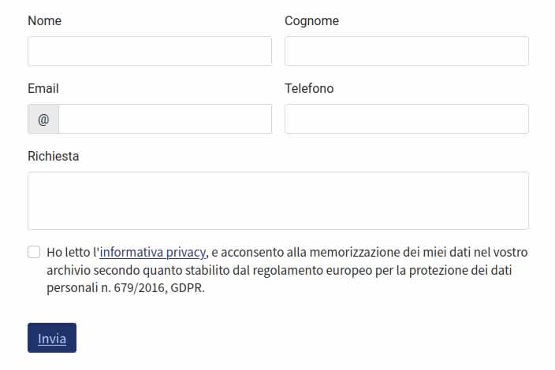Click into the Cognome input box

406,51
